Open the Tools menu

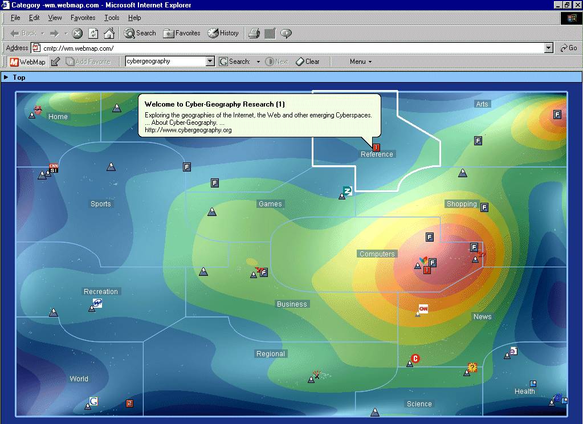coord(112,18)
